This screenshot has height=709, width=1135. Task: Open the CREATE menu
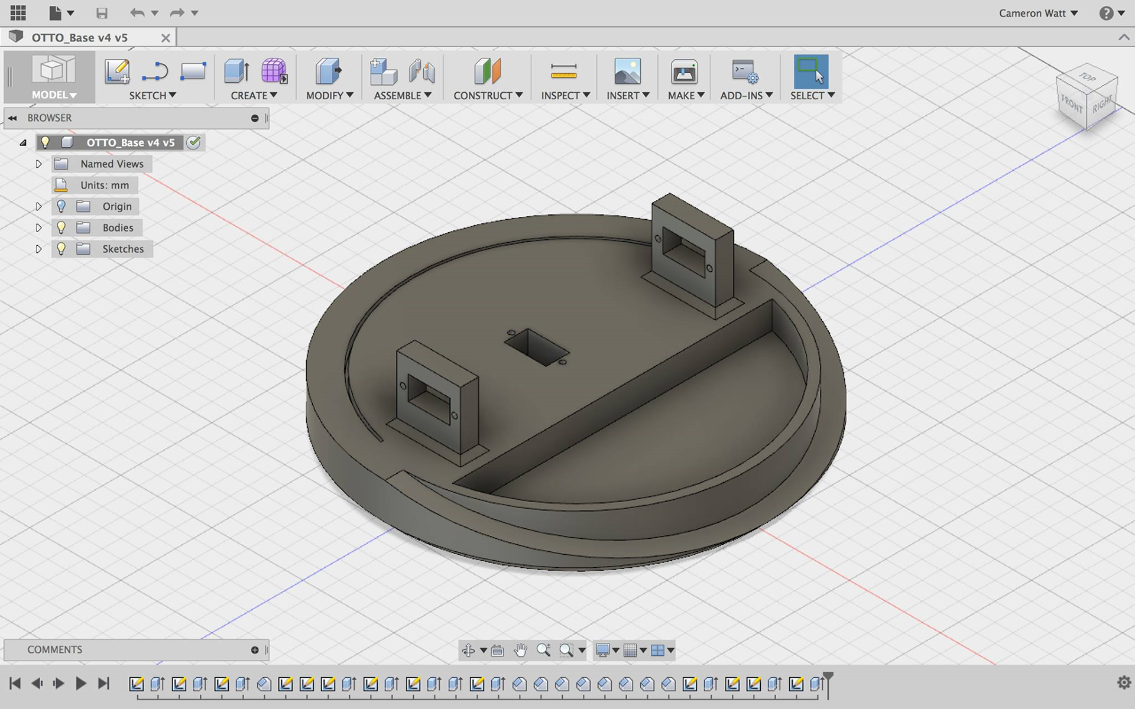tap(254, 95)
